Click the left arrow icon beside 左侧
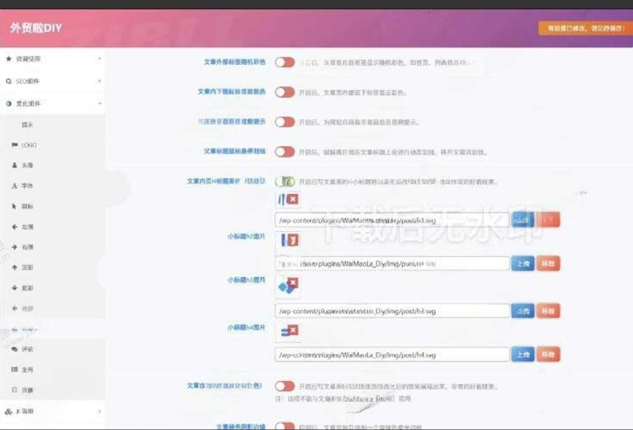633x430 pixels. [x=15, y=227]
